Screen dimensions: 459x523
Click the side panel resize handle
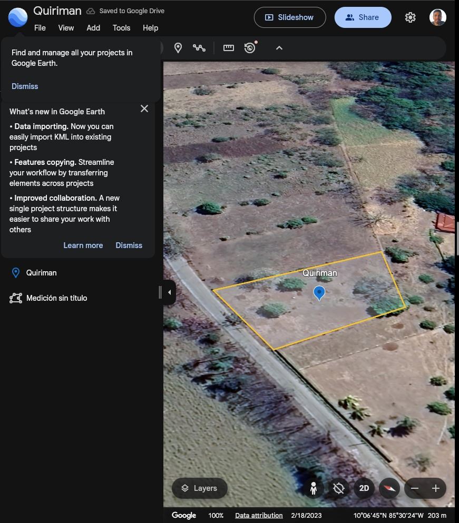160,292
